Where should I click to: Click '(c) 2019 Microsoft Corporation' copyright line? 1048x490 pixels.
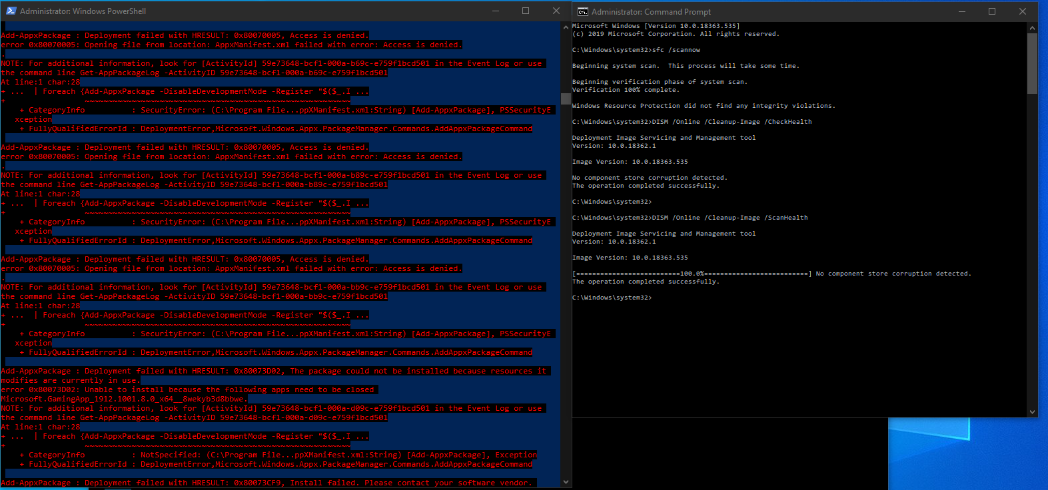pos(676,34)
